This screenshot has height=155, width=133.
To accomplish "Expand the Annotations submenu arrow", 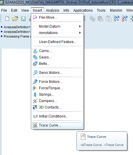I will click(x=80, y=33).
